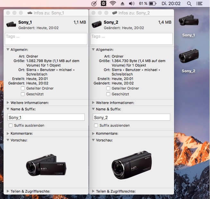The height and width of the screenshot is (199, 210).
Task: Collapse Allgemein section in Sony_2 window
Action: (x=93, y=50)
